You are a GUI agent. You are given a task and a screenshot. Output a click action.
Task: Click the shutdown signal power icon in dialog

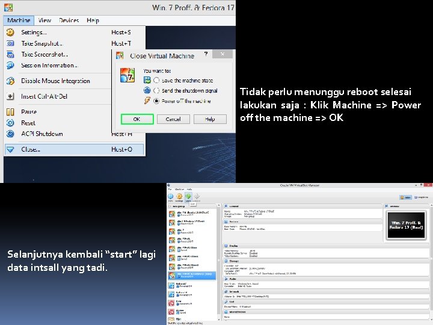pyautogui.click(x=147, y=90)
